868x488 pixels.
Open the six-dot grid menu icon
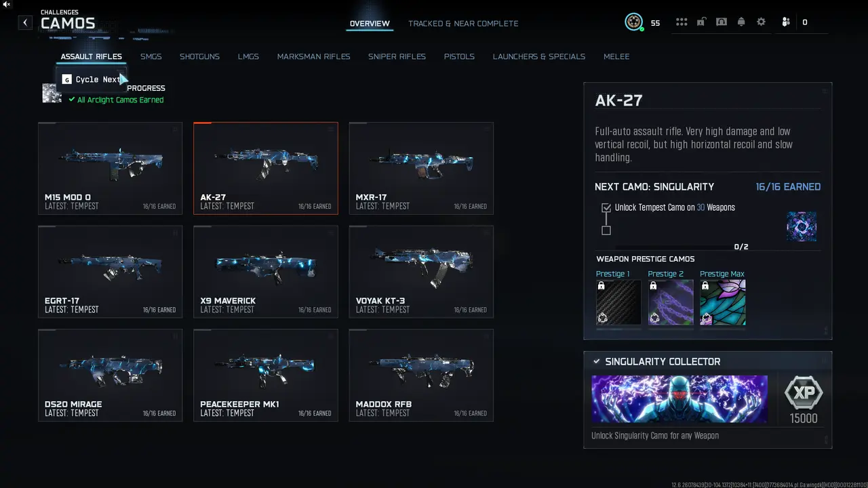682,22
